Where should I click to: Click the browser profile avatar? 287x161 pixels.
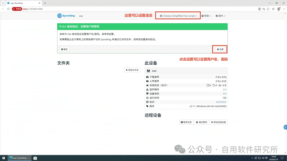(x=278, y=9)
